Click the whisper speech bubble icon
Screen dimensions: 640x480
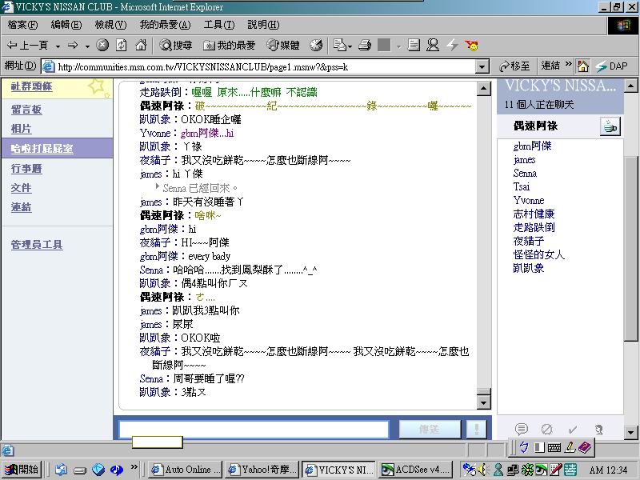tap(522, 430)
